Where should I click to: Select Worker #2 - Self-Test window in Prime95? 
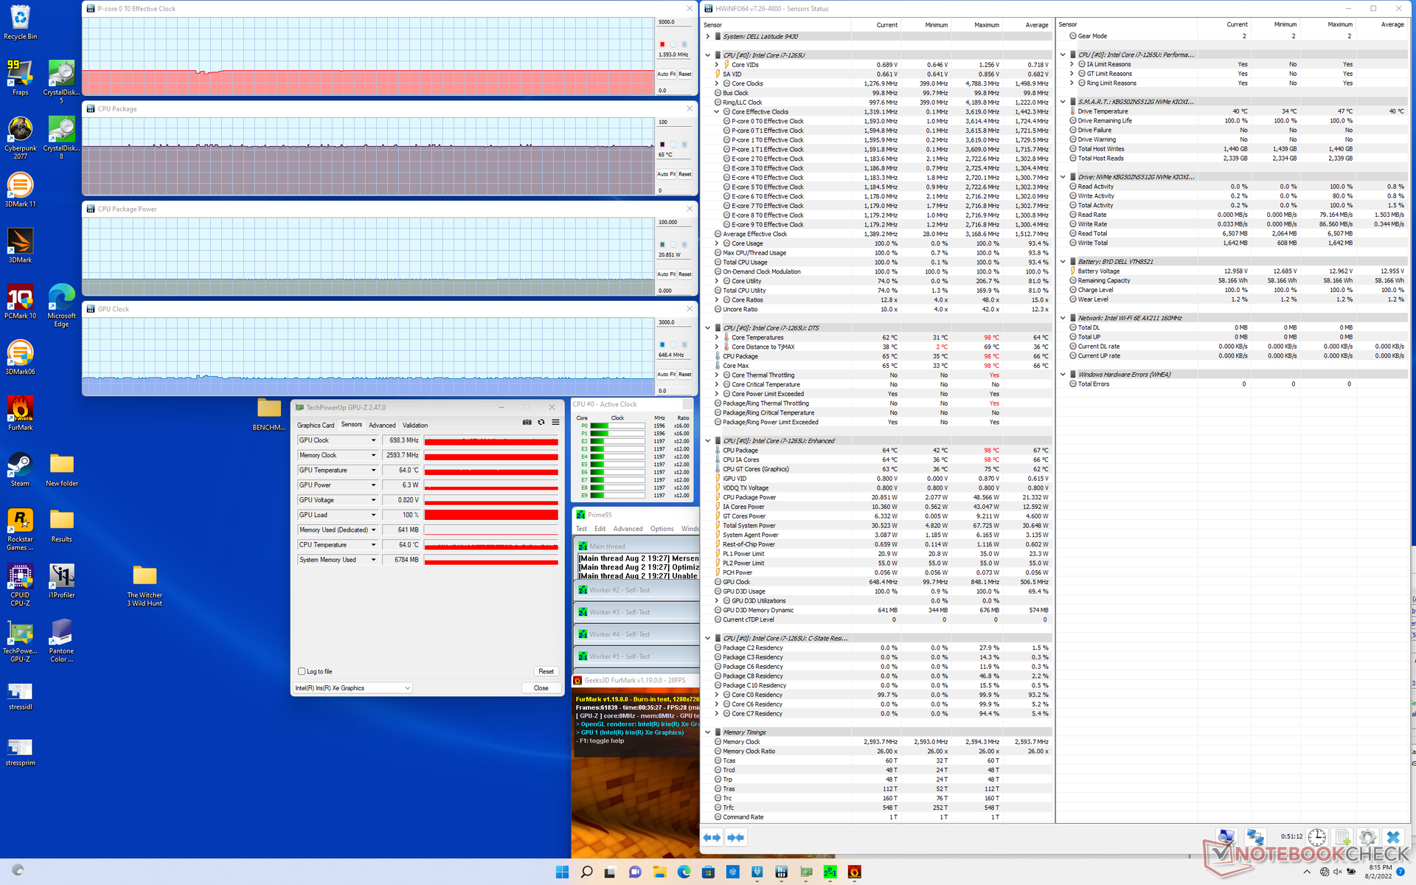(x=638, y=590)
